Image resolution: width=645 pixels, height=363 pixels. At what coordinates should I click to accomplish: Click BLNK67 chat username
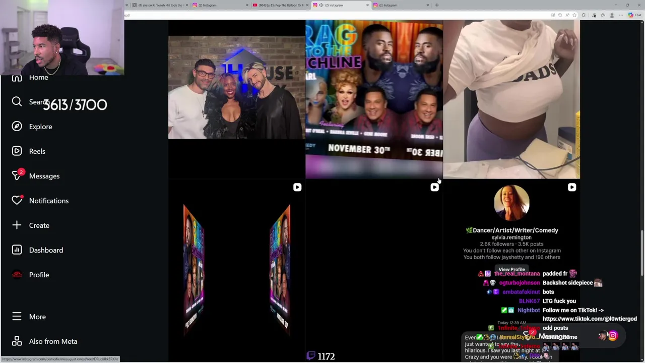[529, 301]
